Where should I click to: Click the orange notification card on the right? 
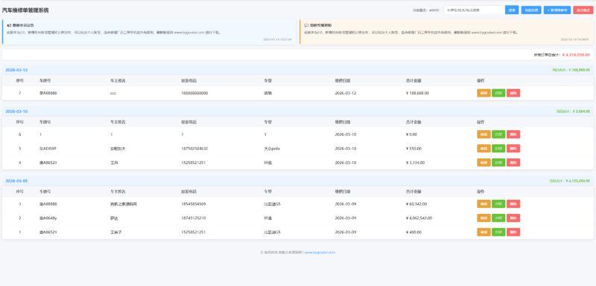[446, 32]
